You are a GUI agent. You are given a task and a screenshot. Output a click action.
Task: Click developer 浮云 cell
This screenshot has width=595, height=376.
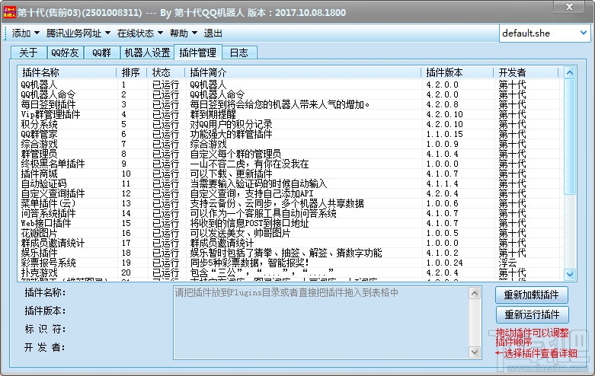tap(507, 263)
